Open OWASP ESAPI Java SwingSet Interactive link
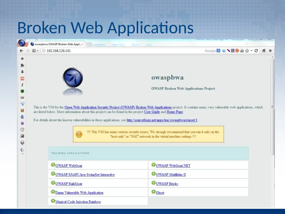The image size is (285, 214). pos(85,174)
